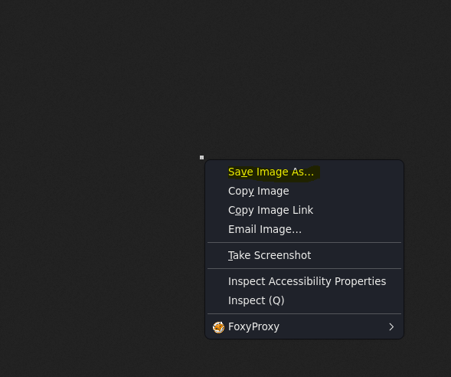
Task: Click the word Screenshot in Take Screenshot
Action: (283, 255)
